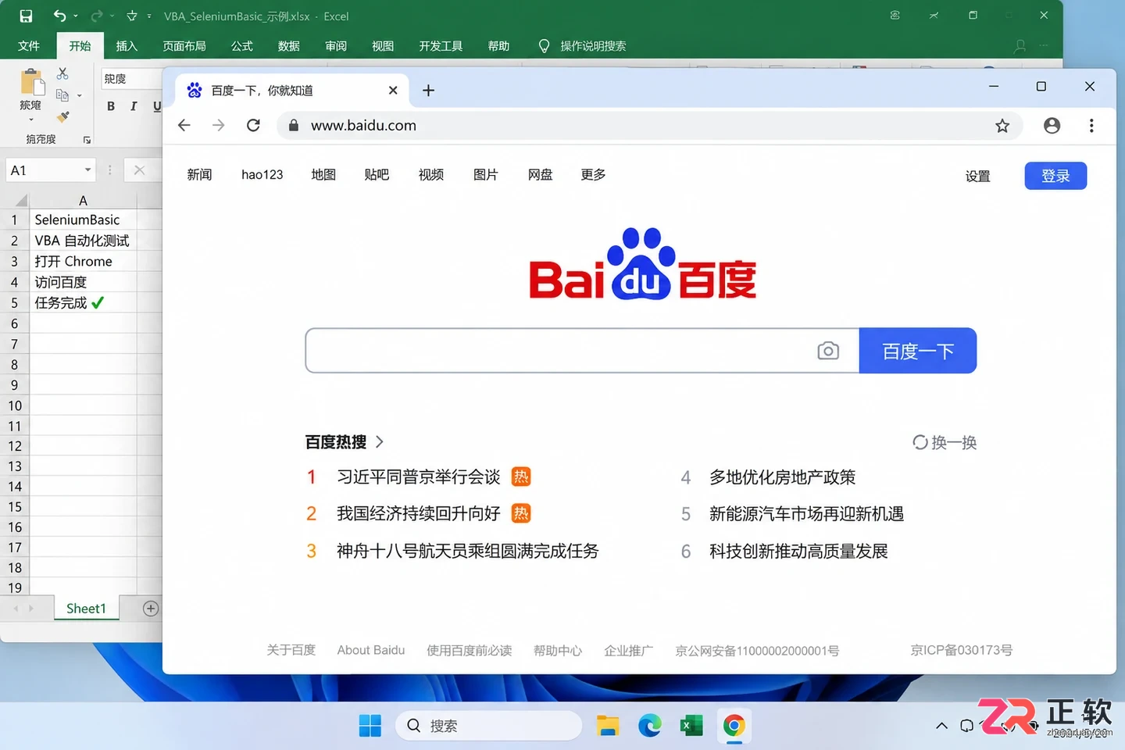The image size is (1125, 750).
Task: Refresh hot searches with 换一换
Action: pyautogui.click(x=945, y=443)
